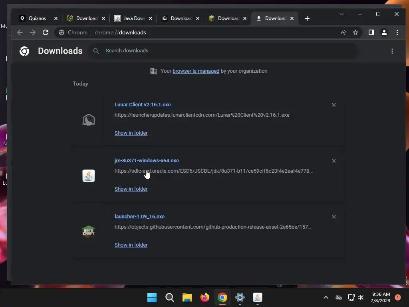This screenshot has height=307, width=409.
Task: Open the Chrome three-dot main menu
Action: [397, 32]
